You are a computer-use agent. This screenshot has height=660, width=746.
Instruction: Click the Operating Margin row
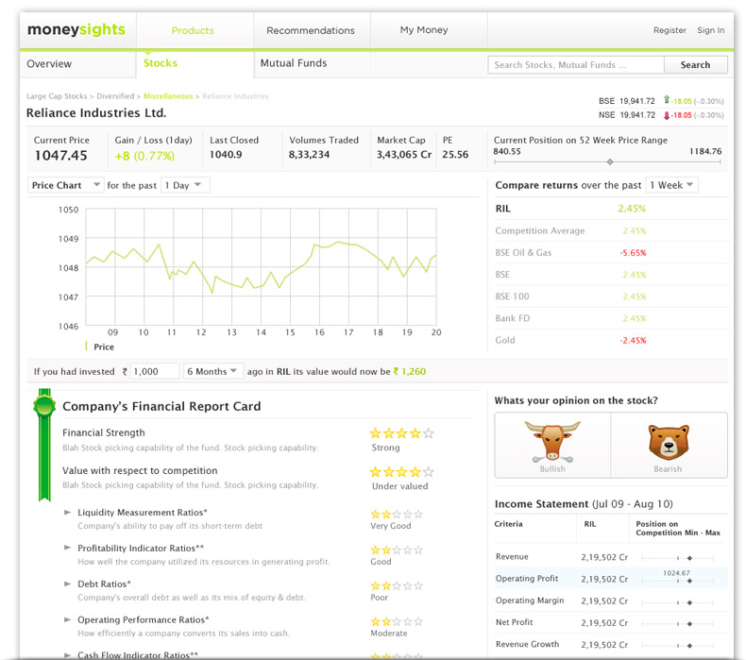611,601
